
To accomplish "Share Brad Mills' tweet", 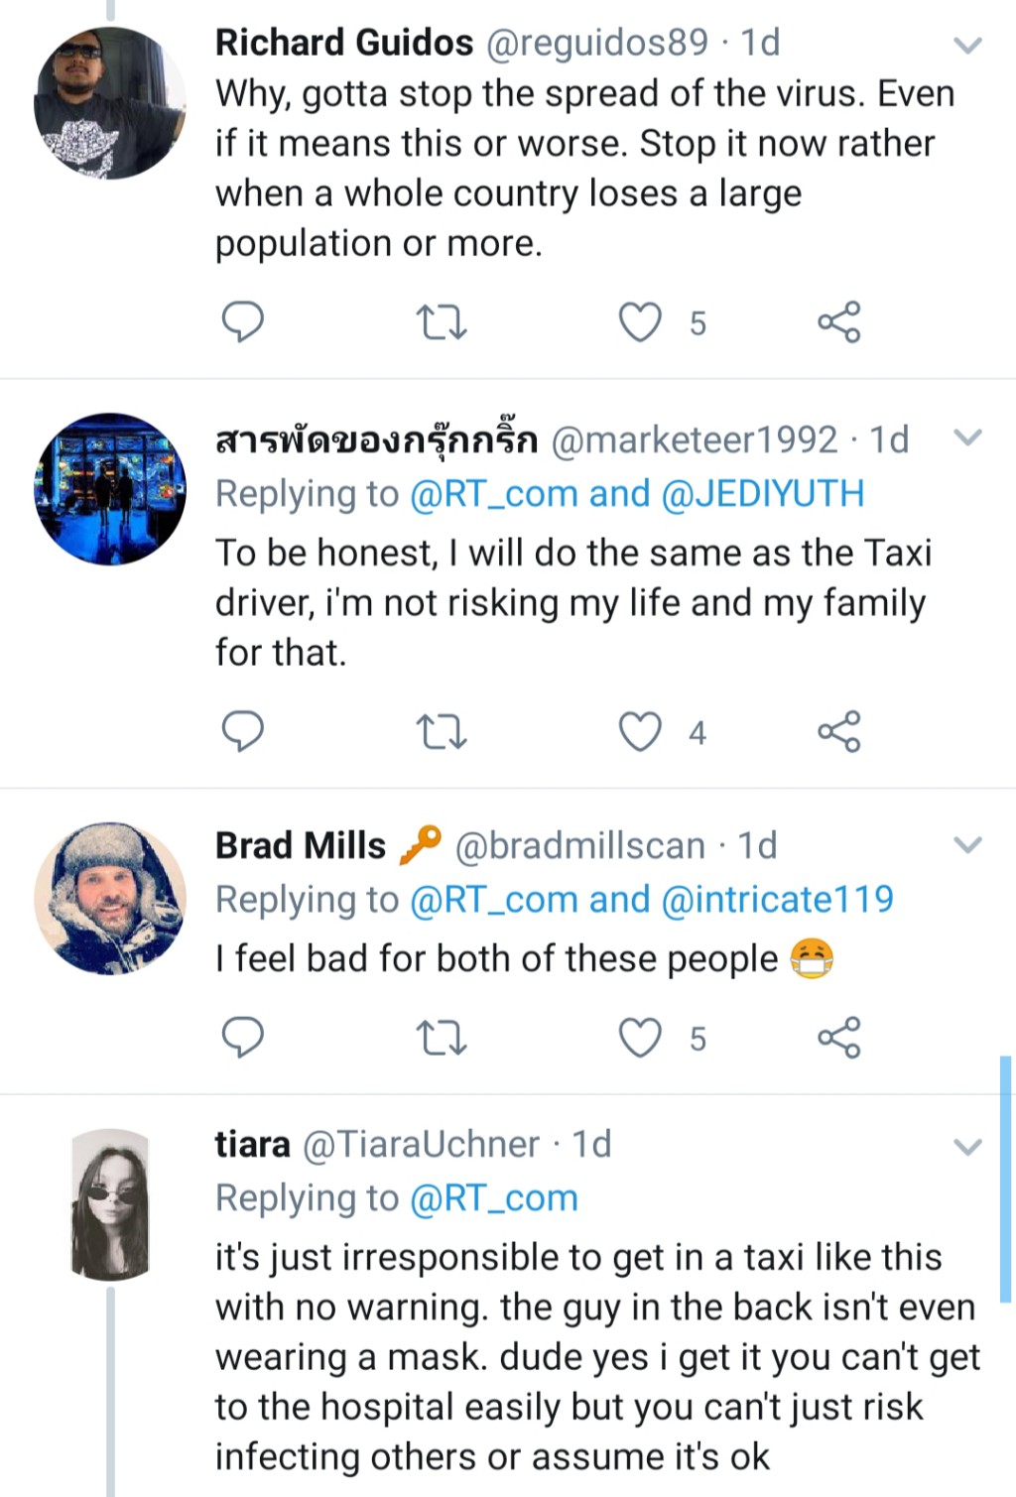I will (x=838, y=1038).
